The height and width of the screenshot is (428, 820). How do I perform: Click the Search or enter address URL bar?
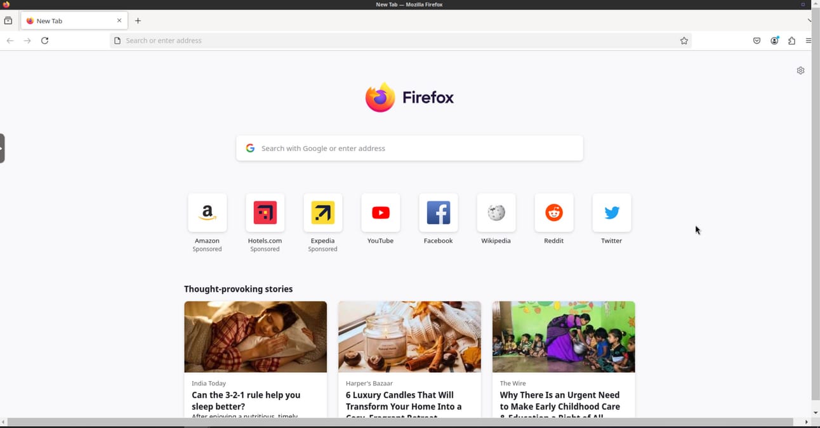click(400, 41)
